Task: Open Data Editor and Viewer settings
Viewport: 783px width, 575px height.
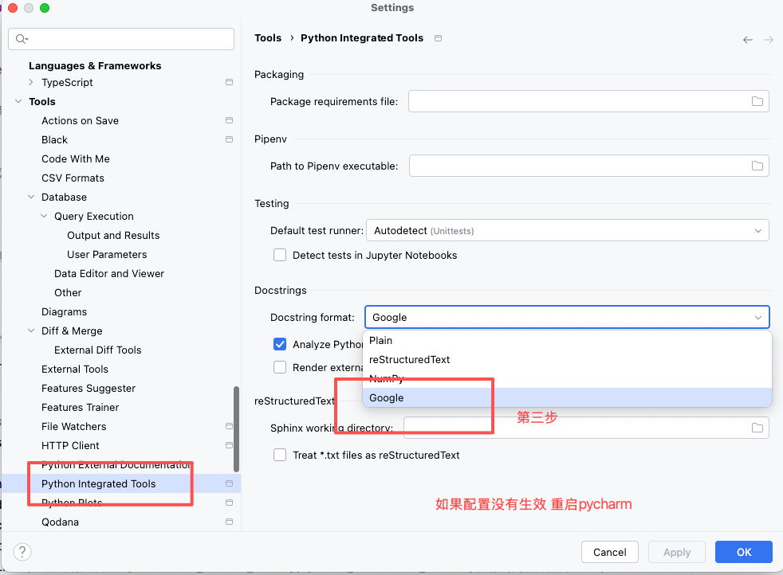Action: (x=109, y=273)
